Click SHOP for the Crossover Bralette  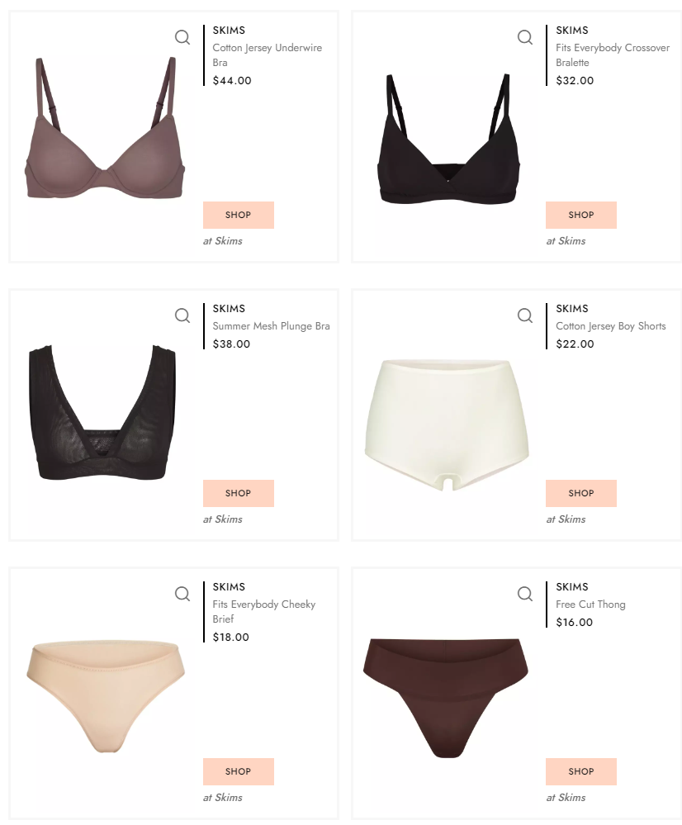point(581,215)
